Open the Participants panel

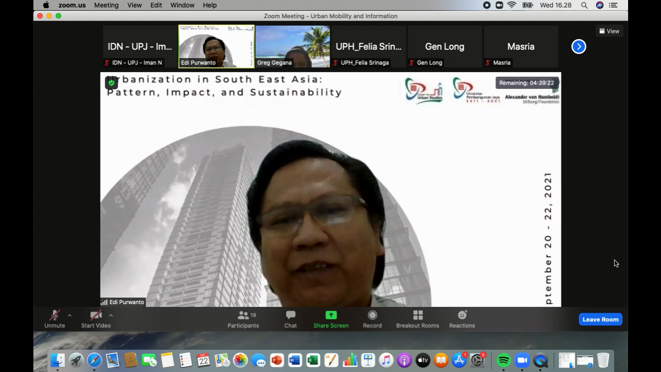(243, 319)
